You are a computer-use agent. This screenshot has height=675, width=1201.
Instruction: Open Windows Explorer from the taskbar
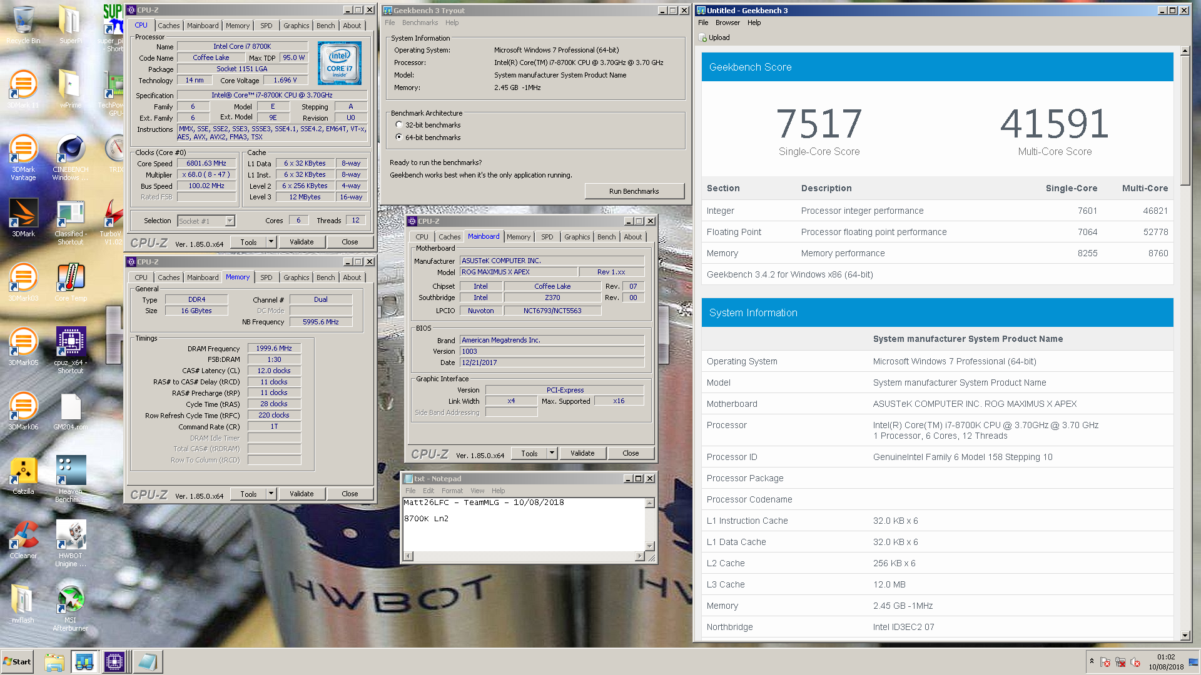(x=54, y=662)
